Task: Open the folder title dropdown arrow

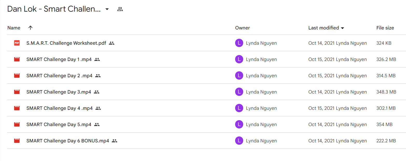Action: [107, 9]
